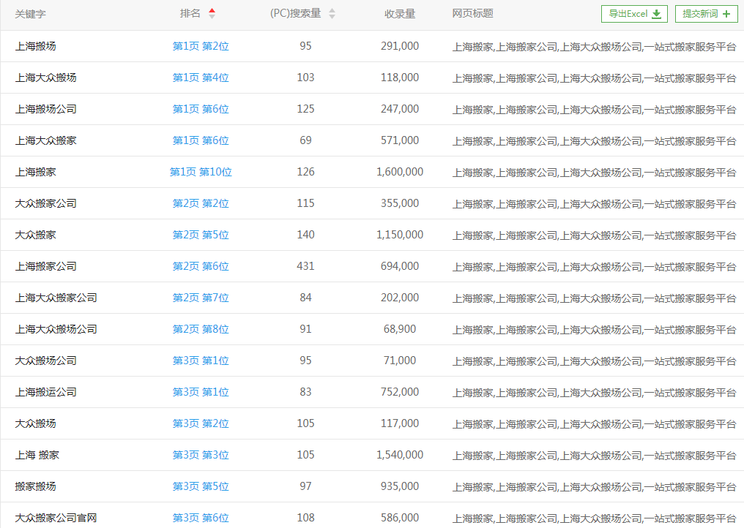Click the plus icon on 提交新闻 button
This screenshot has width=744, height=528.
[726, 13]
